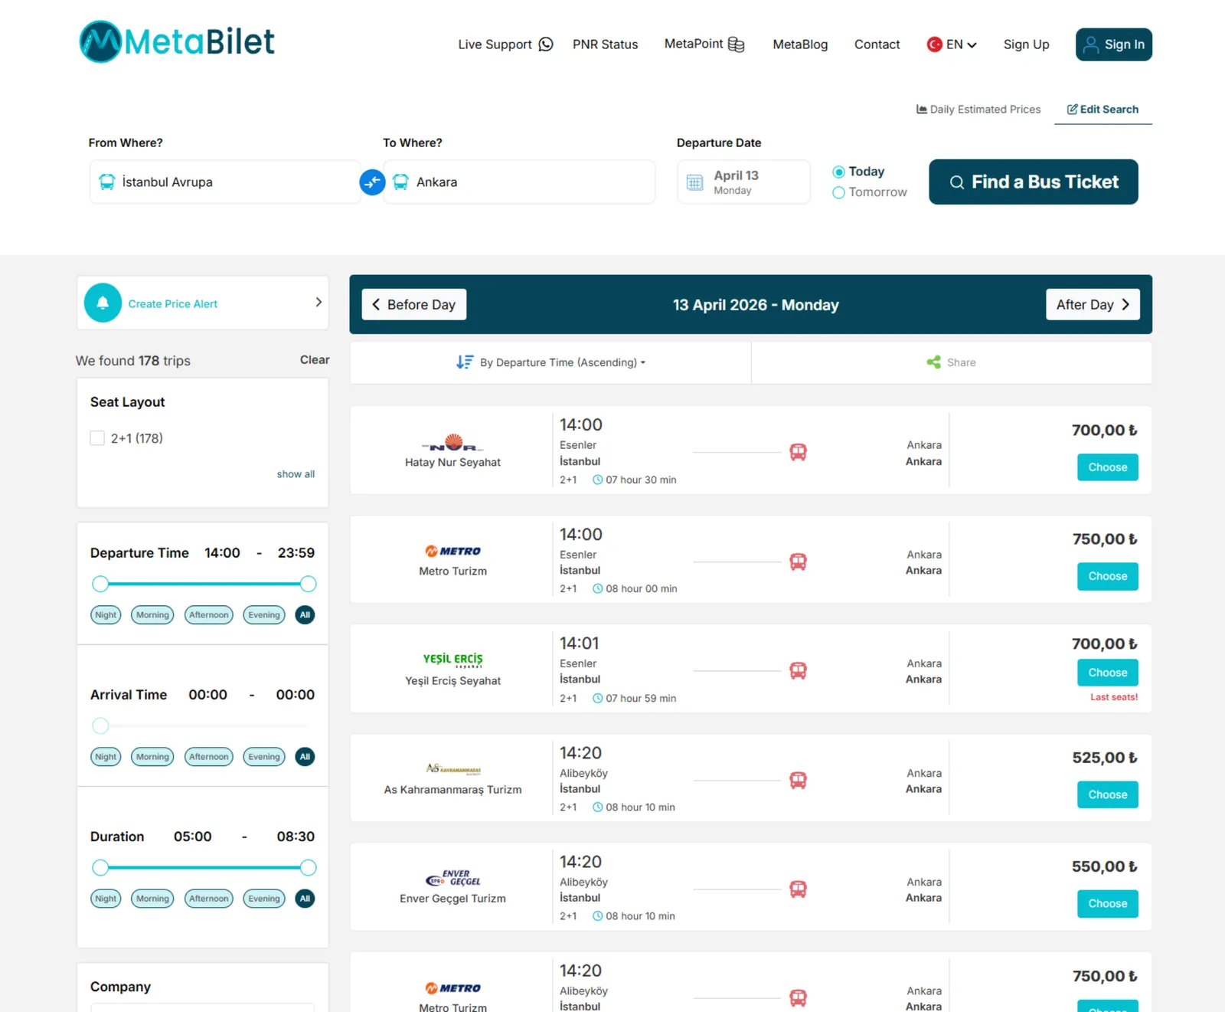Click the bell icon next to Create Price Alert
The image size is (1225, 1012).
pyautogui.click(x=103, y=302)
